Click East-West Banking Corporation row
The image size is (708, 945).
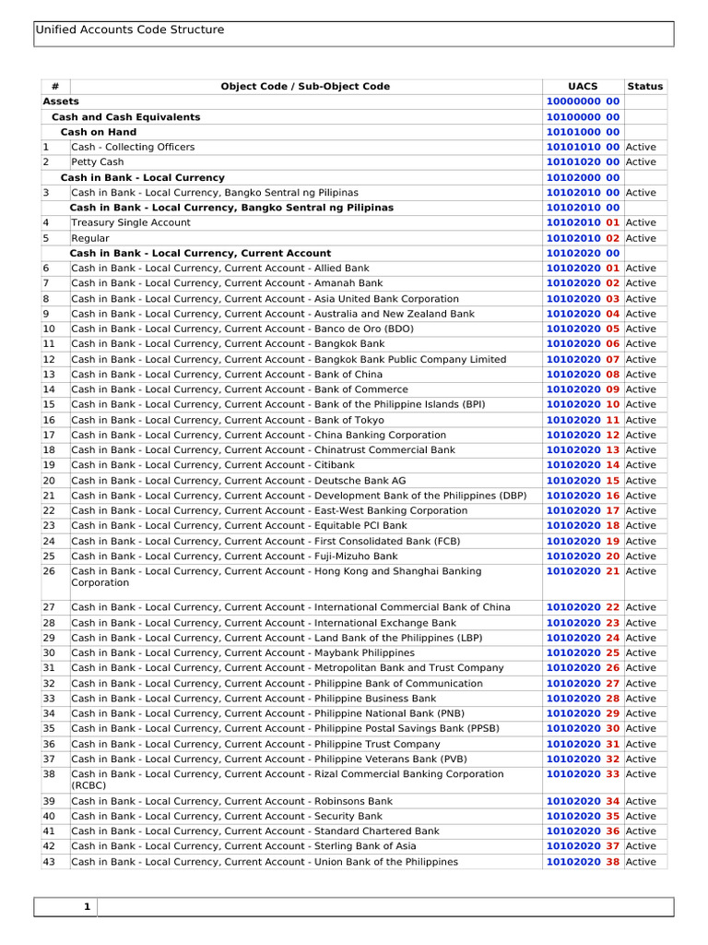click(354, 510)
